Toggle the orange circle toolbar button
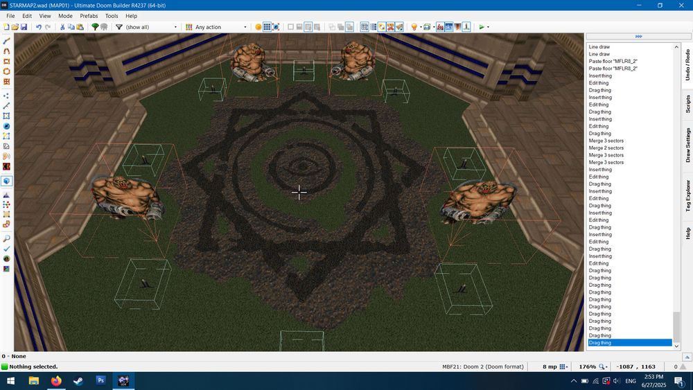 pyautogui.click(x=258, y=27)
